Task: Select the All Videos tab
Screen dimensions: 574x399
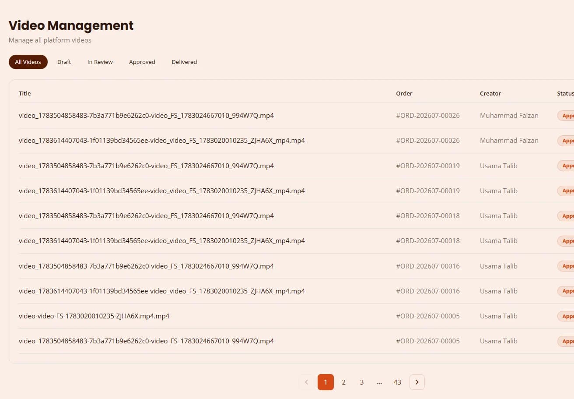Action: [x=28, y=62]
